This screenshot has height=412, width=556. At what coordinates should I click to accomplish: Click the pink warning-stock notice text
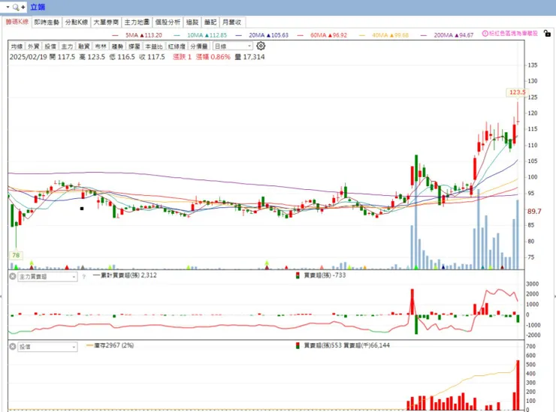(x=513, y=33)
